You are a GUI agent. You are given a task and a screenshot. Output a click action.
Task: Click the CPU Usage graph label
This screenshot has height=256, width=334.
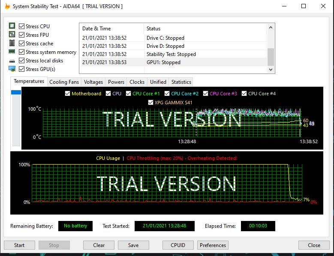pyautogui.click(x=108, y=159)
